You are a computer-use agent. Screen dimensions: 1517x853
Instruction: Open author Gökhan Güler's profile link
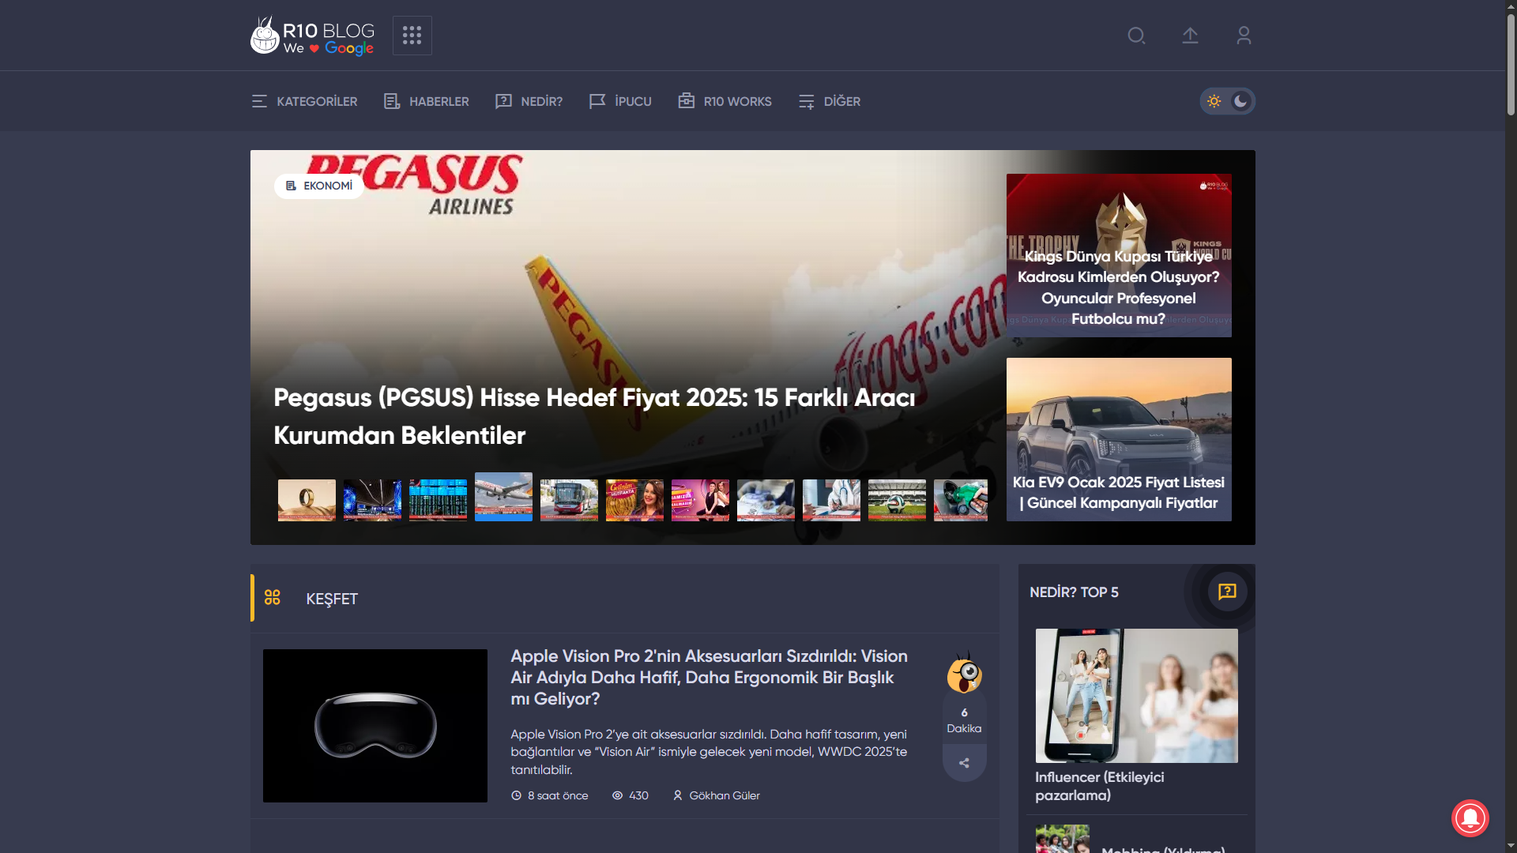717,795
